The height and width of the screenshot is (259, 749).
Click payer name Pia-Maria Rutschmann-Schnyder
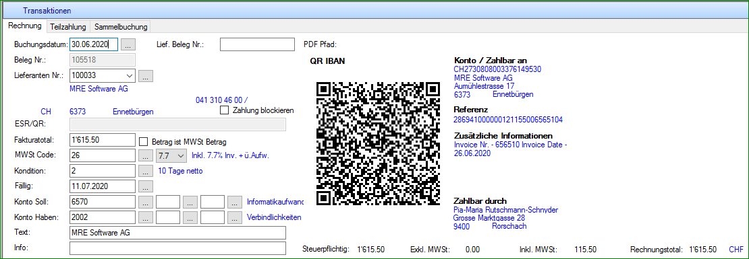(x=506, y=210)
